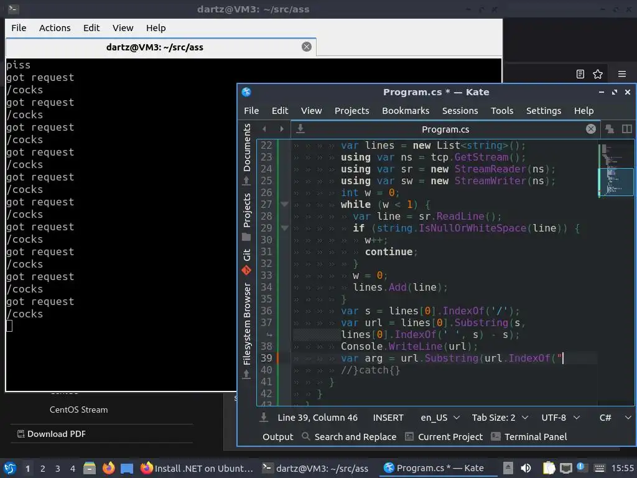Toggle INSERT mode in the Kate status bar
Screen dimensions: 637x478
pos(388,418)
